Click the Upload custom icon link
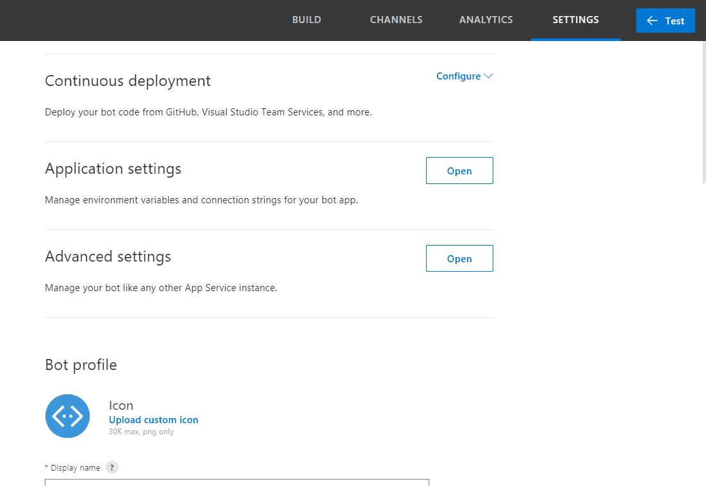Screen dimensions: 706x486 pos(153,420)
